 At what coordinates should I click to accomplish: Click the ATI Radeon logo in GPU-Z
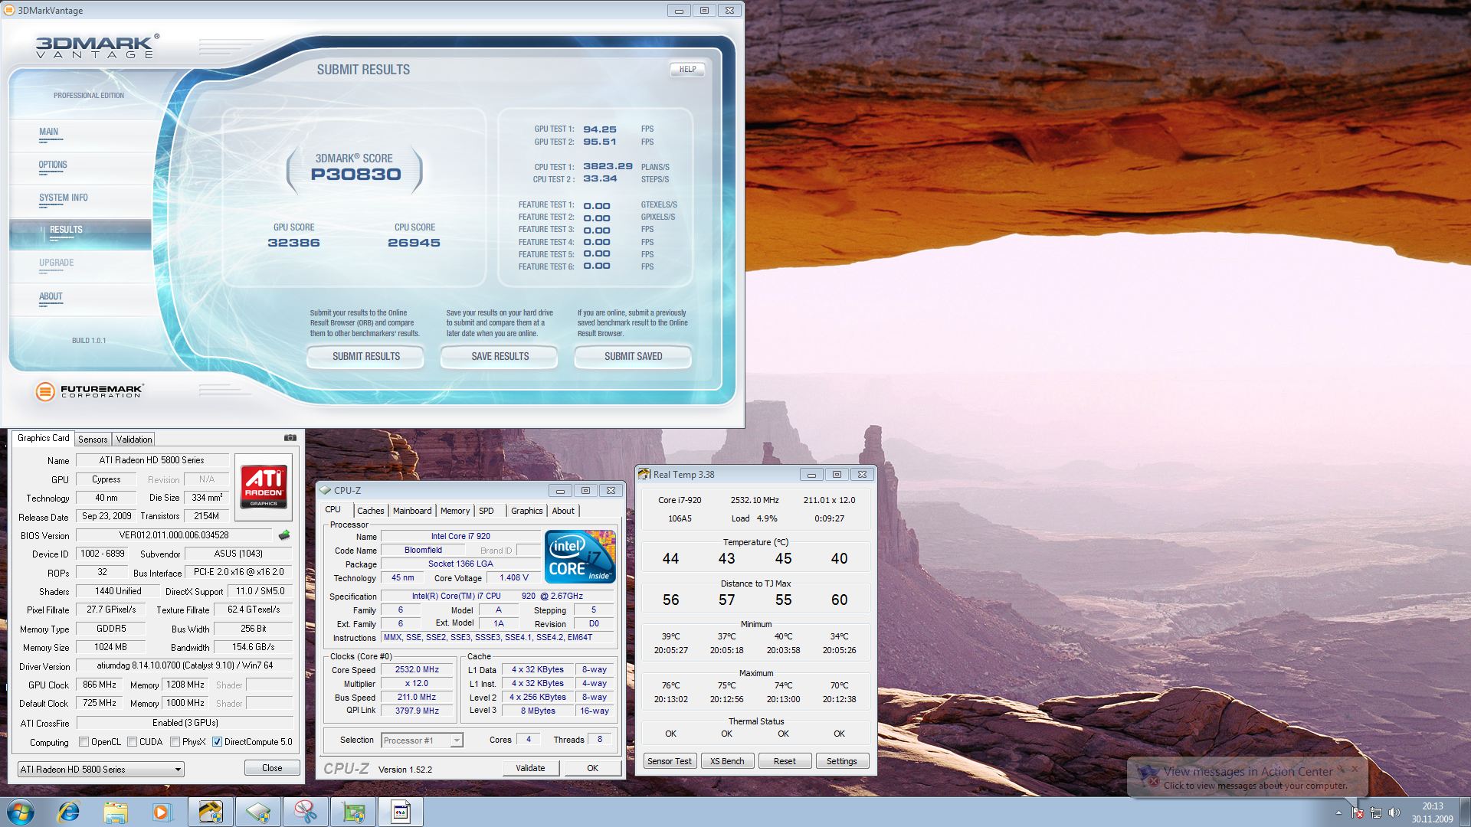point(264,486)
